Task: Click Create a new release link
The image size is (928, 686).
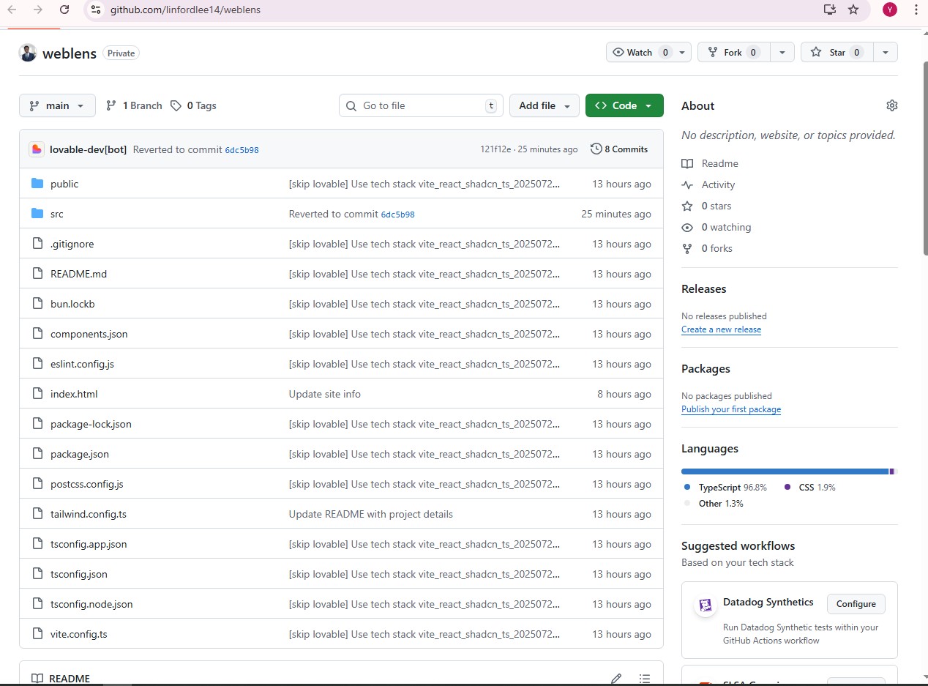Action: 721,329
